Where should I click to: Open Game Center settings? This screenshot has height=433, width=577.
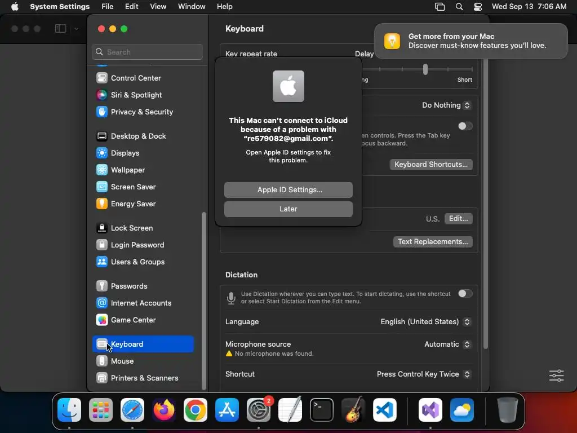(143, 320)
